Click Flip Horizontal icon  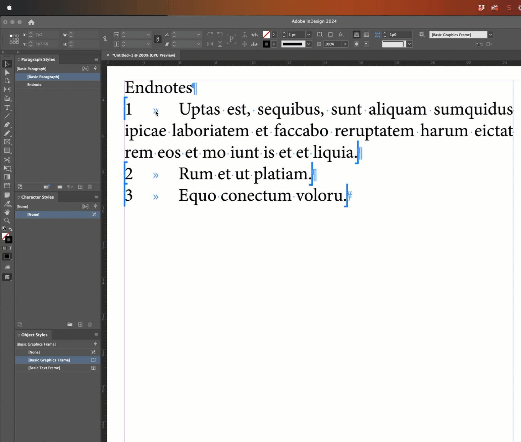pyautogui.click(x=210, y=44)
